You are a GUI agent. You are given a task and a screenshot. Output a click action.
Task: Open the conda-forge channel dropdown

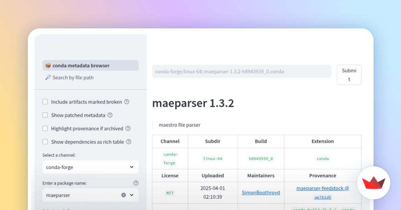point(91,167)
